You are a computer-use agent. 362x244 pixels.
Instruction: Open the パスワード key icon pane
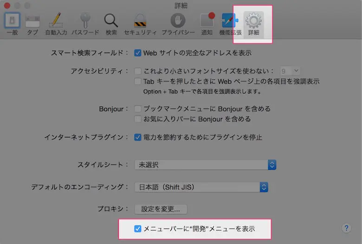[85, 24]
